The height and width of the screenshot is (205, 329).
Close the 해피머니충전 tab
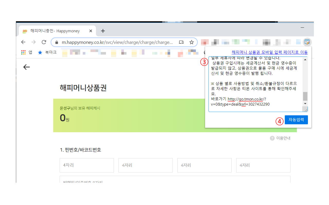coord(90,31)
